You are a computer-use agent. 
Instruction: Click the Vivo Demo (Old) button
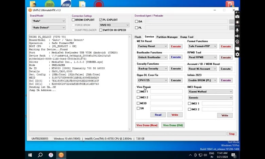click(173, 126)
